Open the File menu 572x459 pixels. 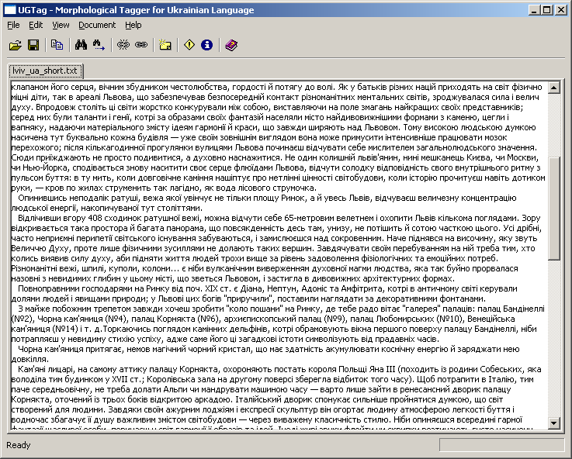(x=13, y=25)
